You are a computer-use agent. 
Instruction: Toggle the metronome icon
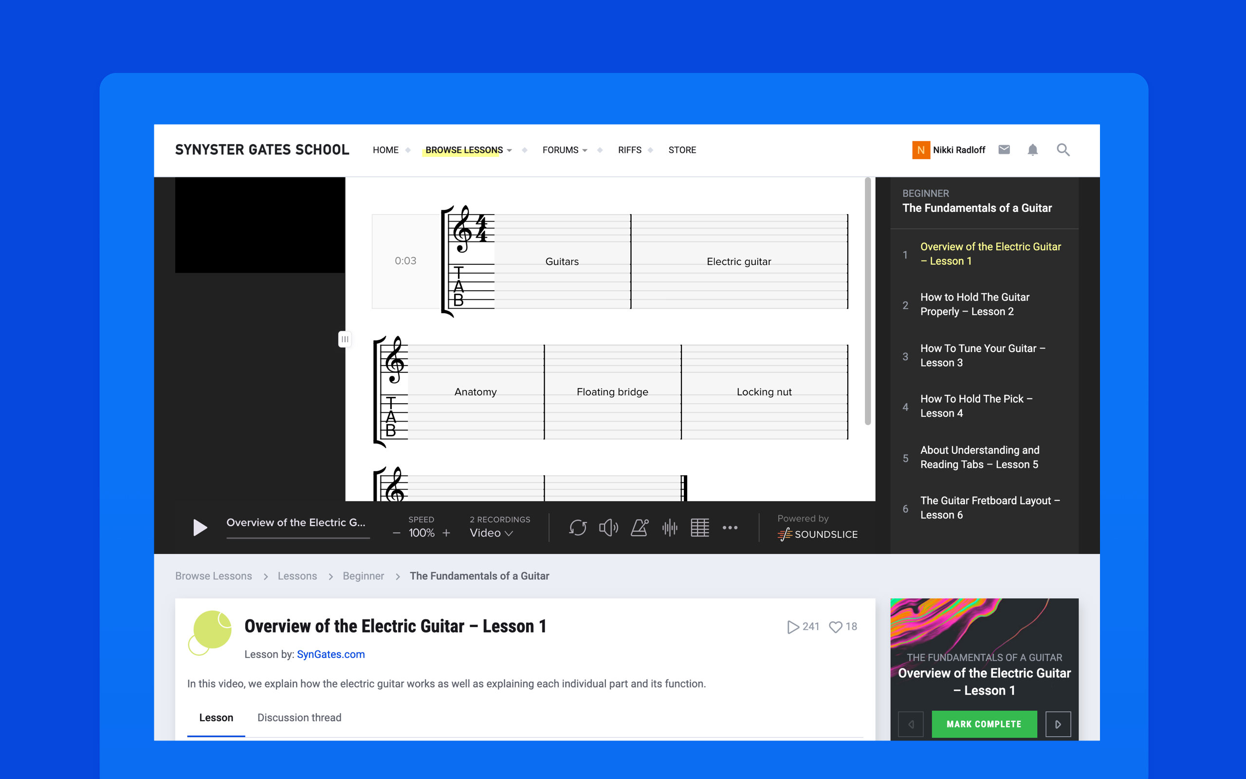pyautogui.click(x=640, y=528)
